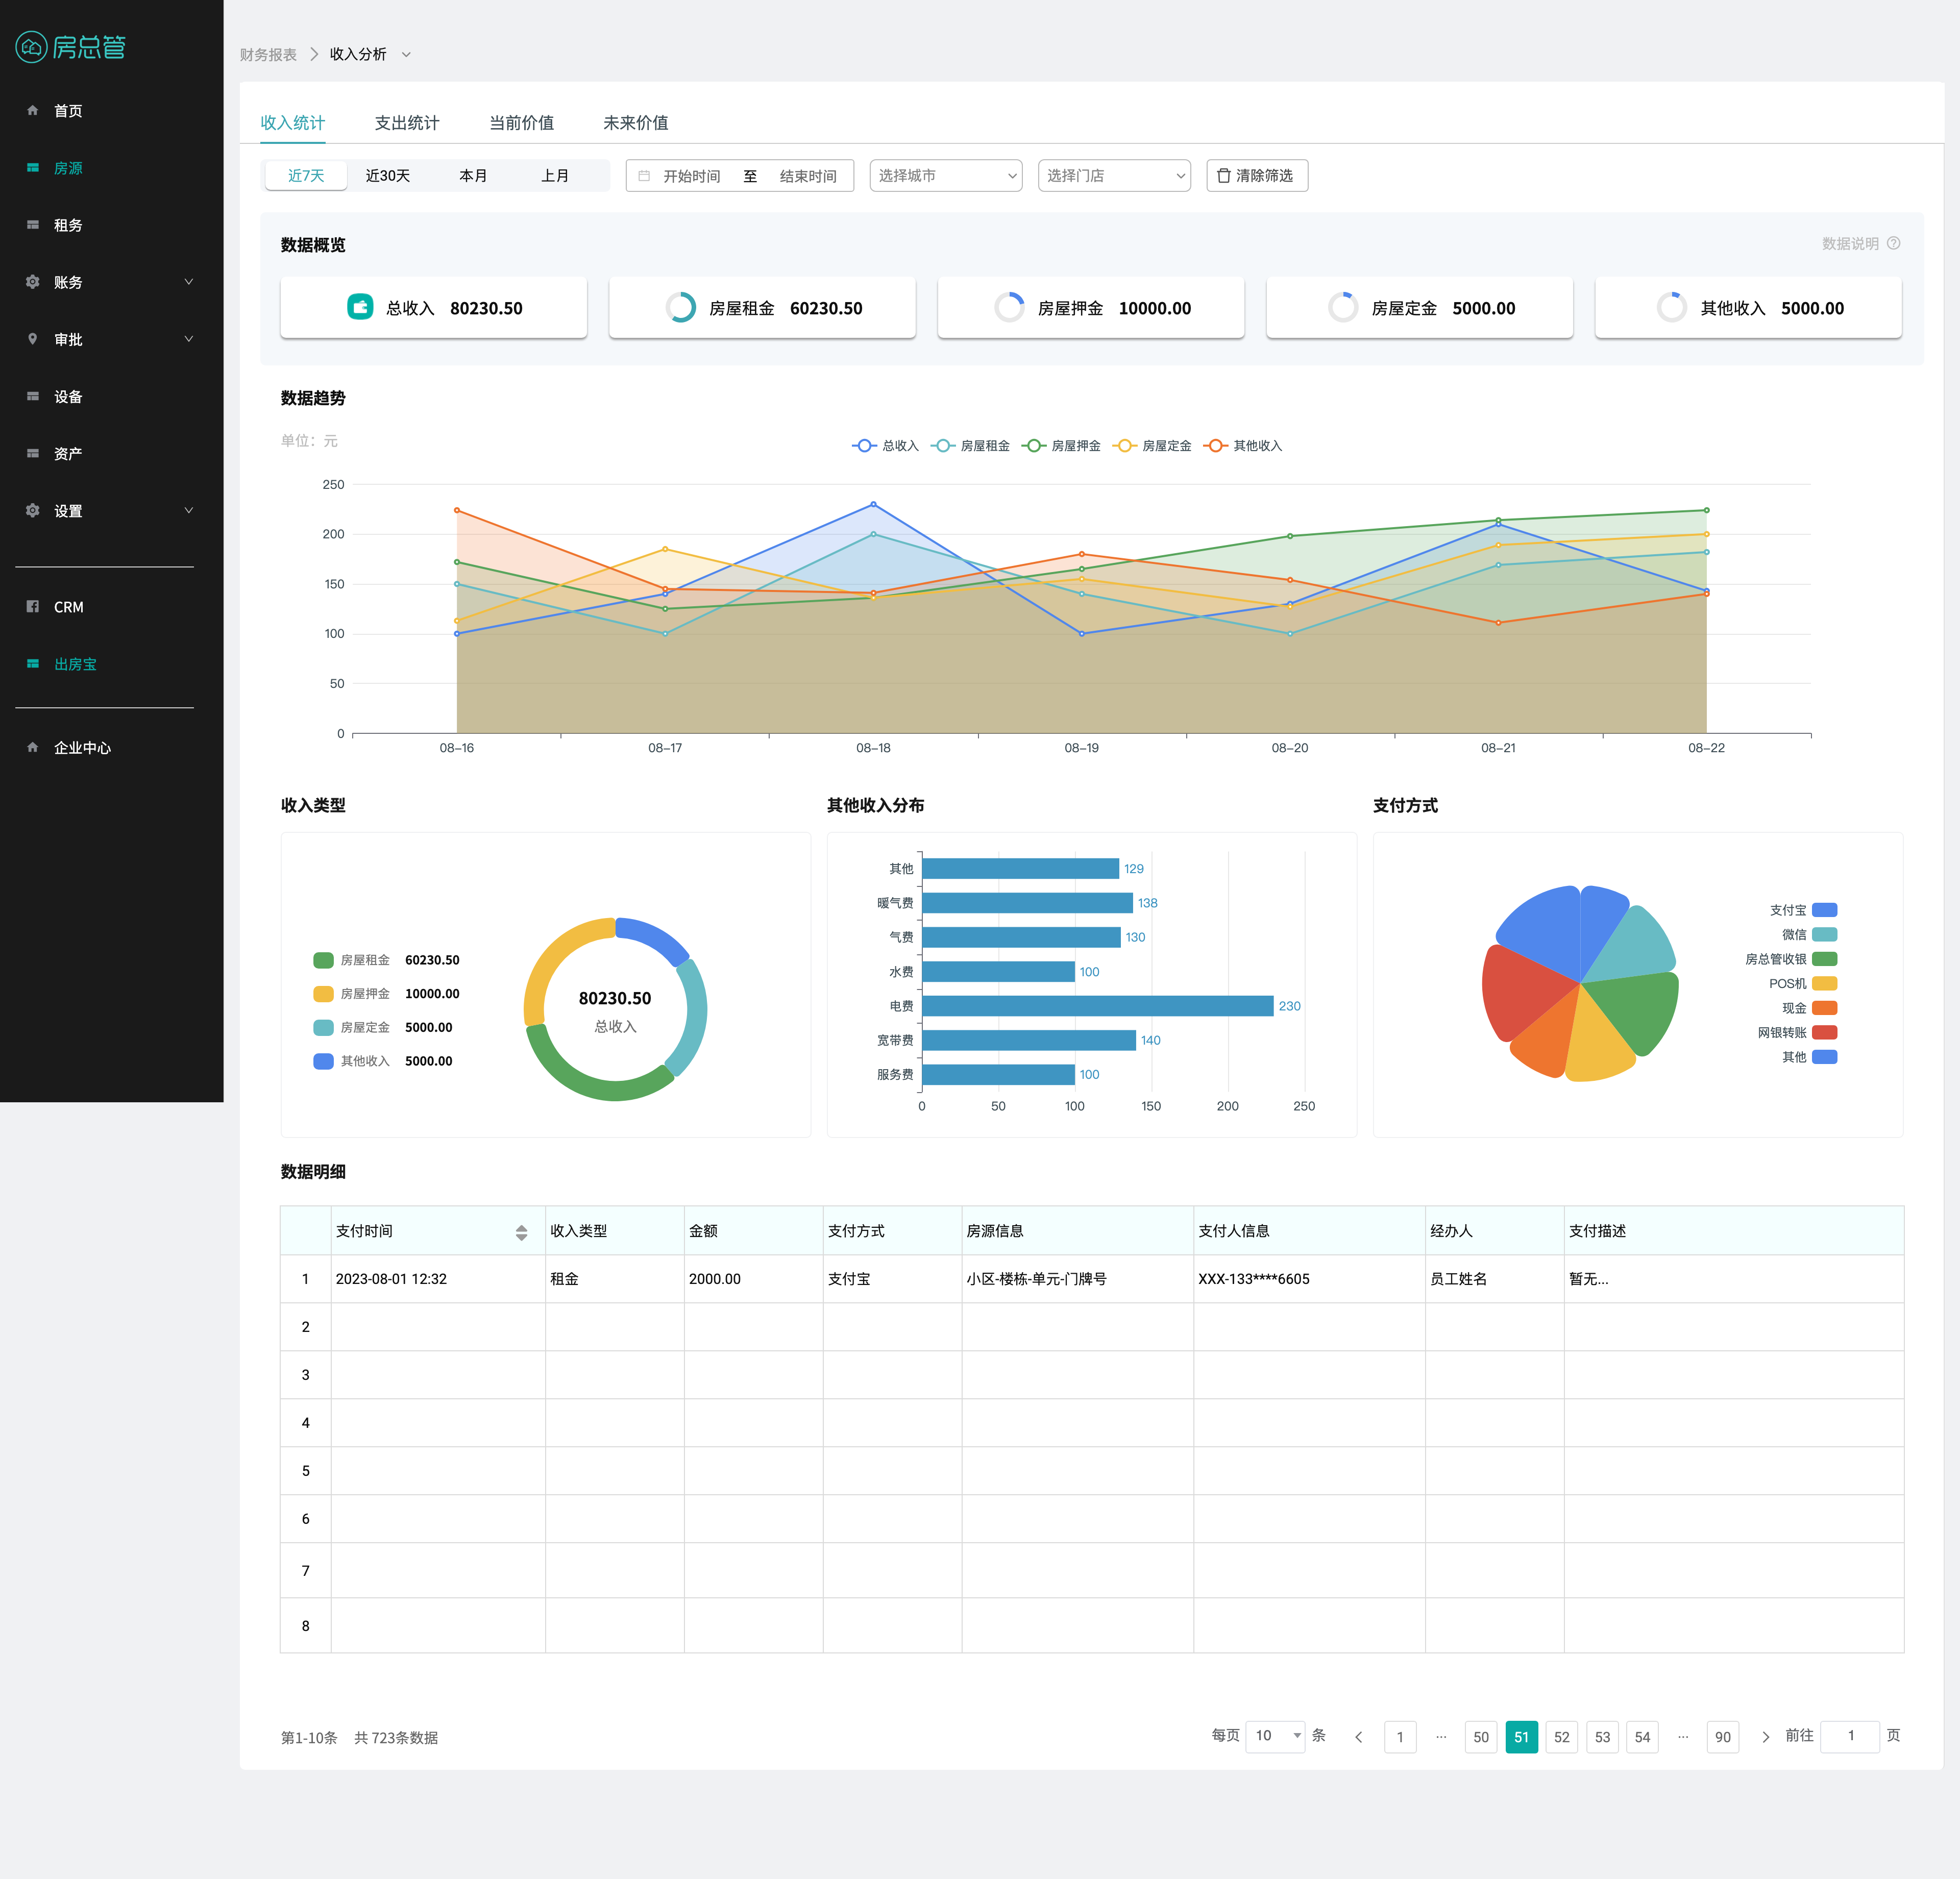Select the 上月 time range
The image size is (1960, 1879).
tap(555, 176)
